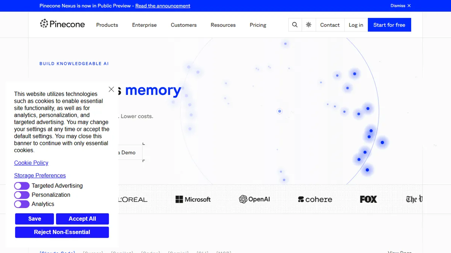This screenshot has width=451, height=253.
Task: Open the Products menu
Action: 107,25
